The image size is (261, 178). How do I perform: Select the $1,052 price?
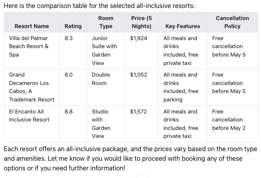139,75
